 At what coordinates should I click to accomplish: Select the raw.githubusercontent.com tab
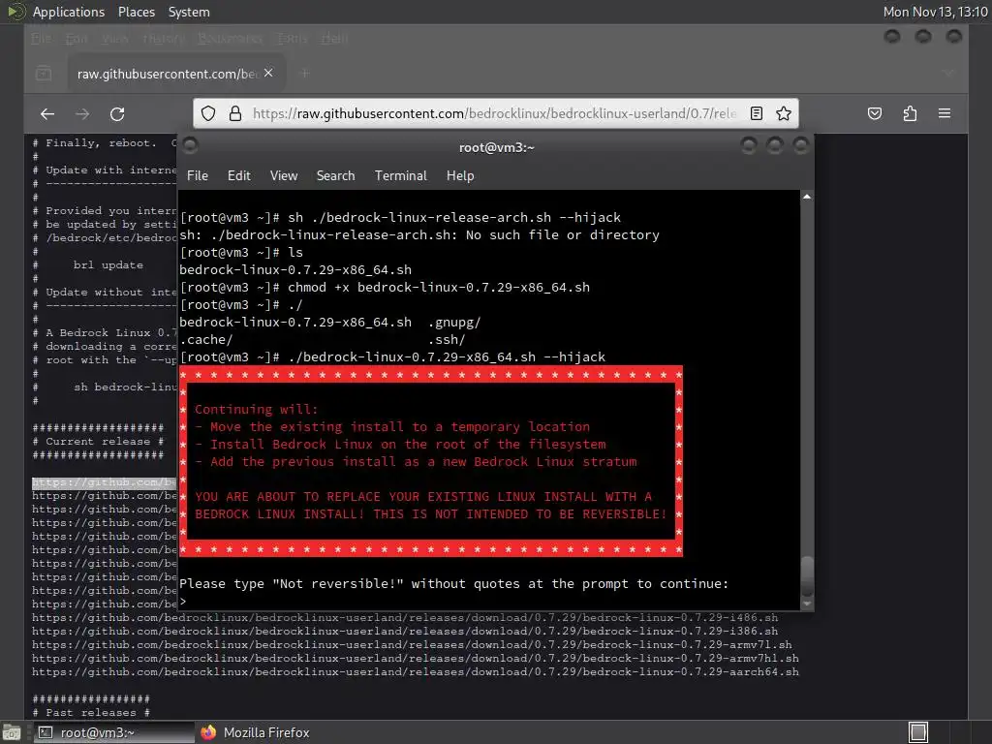coord(176,74)
